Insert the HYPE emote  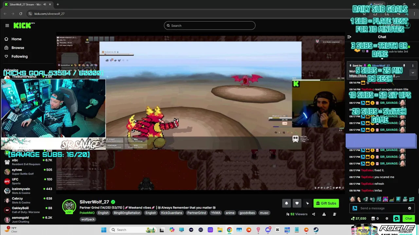point(385,199)
